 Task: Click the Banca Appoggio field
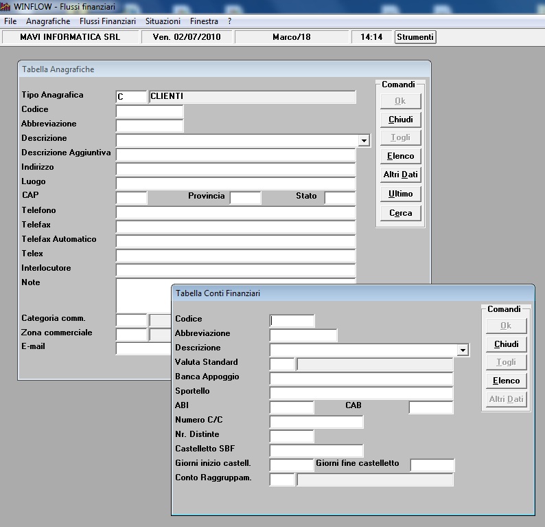362,379
